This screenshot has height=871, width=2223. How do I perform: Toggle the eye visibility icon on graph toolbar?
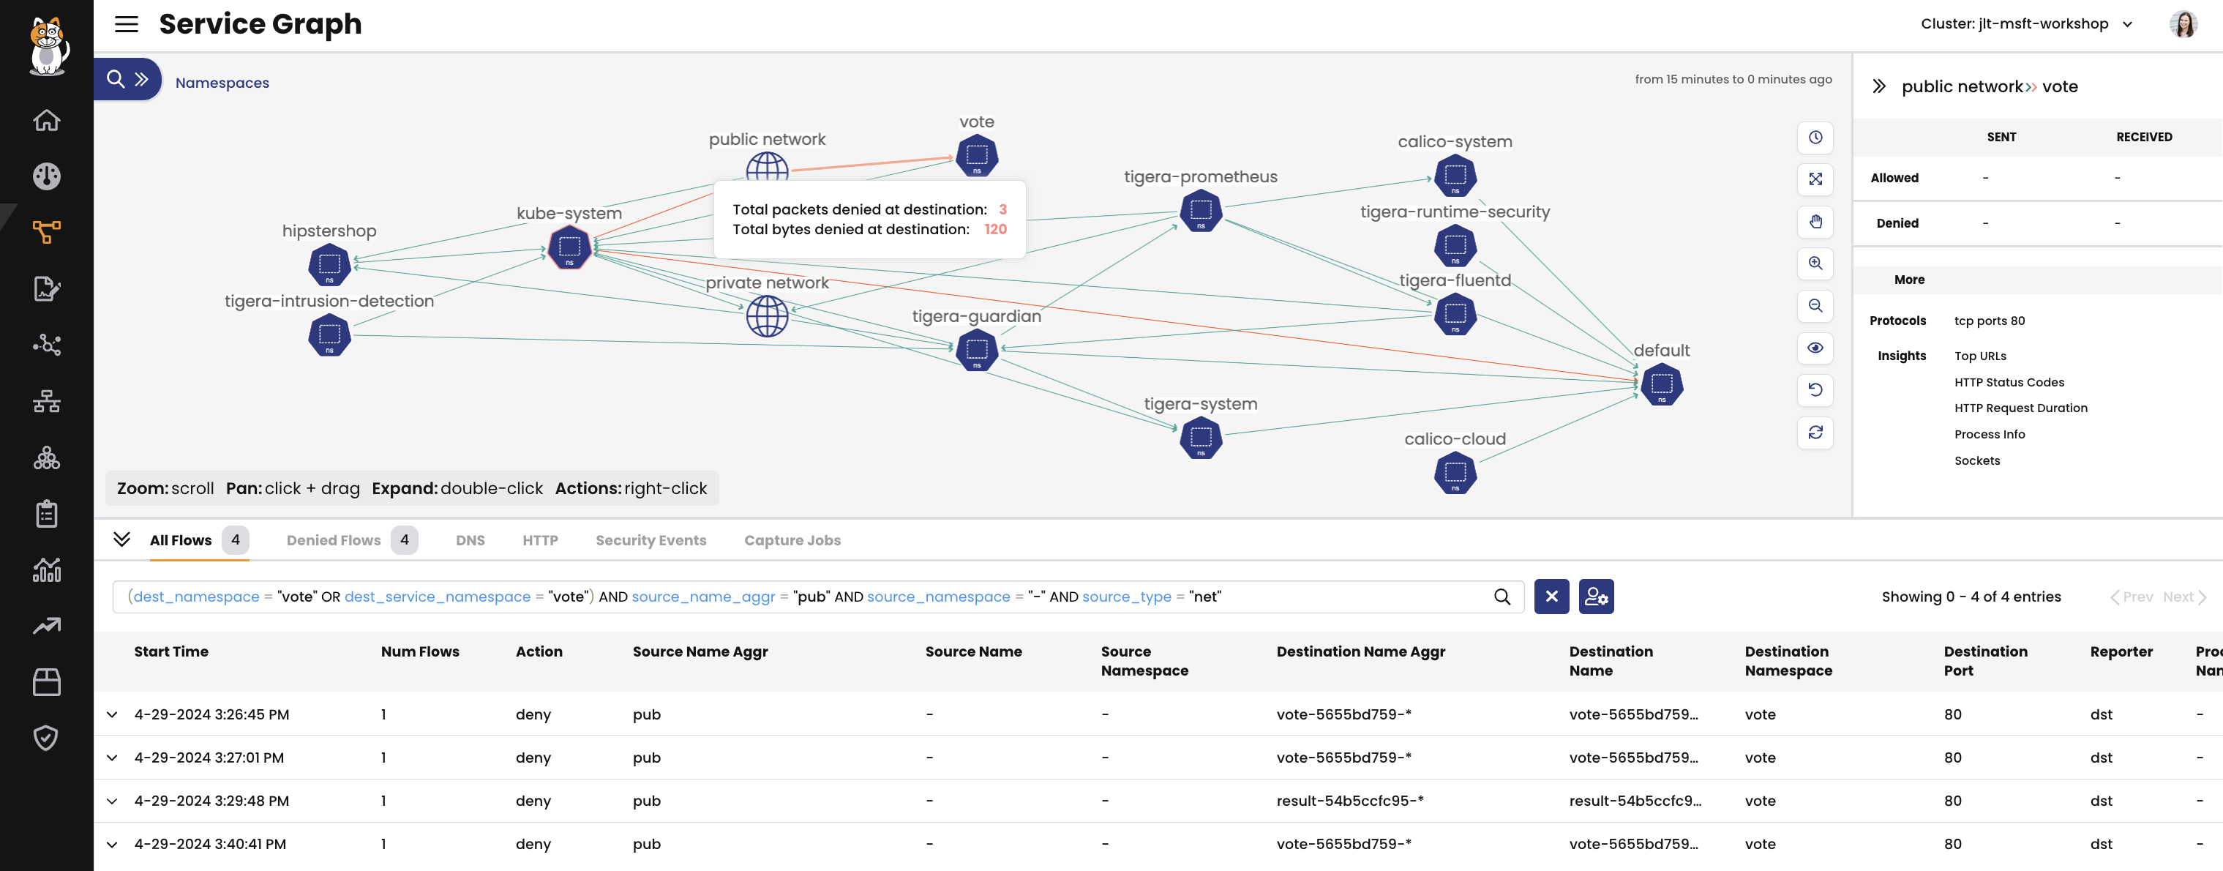click(1815, 348)
